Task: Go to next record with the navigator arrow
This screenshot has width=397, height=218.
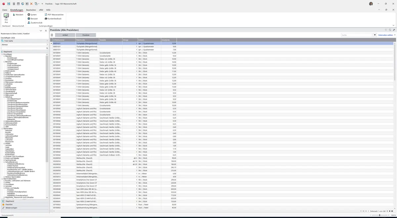Action: [387, 211]
